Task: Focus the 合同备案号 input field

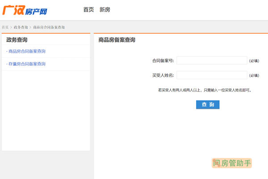Action: tap(212, 60)
